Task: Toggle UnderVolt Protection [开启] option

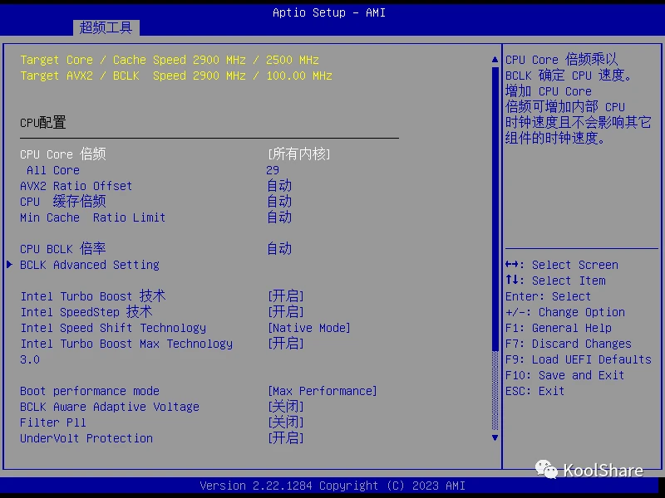Action: [x=286, y=438]
